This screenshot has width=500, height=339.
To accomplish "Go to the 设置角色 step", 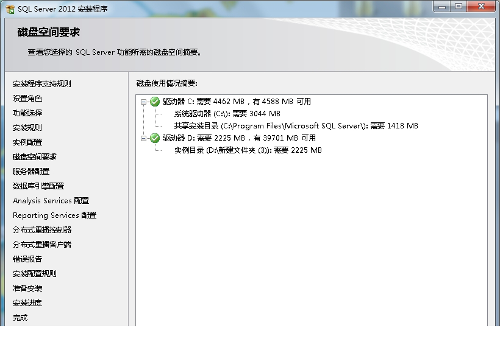I will tap(27, 99).
